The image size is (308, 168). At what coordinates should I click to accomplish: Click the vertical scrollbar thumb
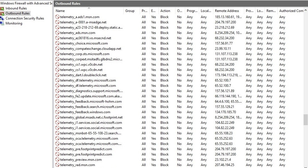(305, 120)
